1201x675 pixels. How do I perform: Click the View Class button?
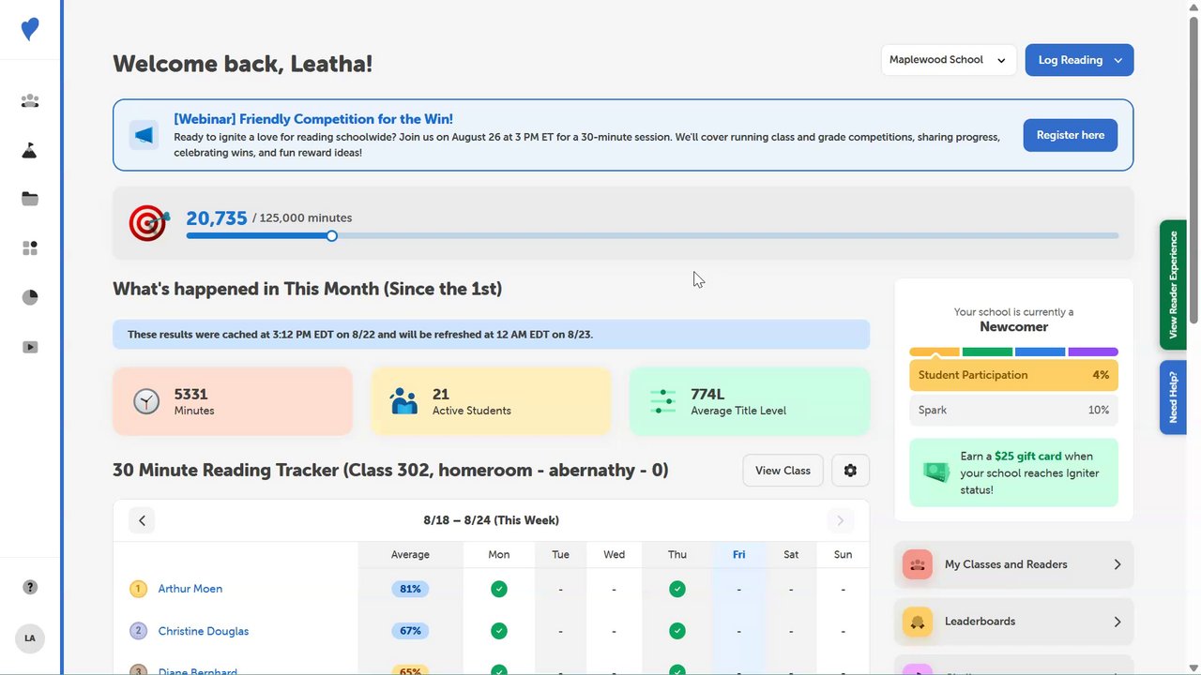coord(783,471)
